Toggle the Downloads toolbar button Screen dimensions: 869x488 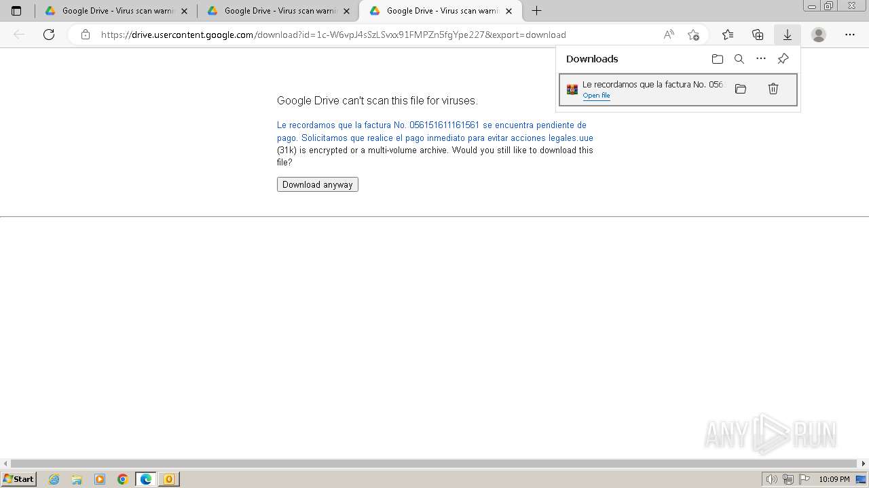point(788,35)
